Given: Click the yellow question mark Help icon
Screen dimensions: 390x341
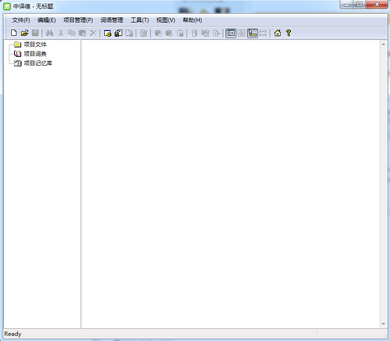Looking at the screenshot, I should click(289, 33).
